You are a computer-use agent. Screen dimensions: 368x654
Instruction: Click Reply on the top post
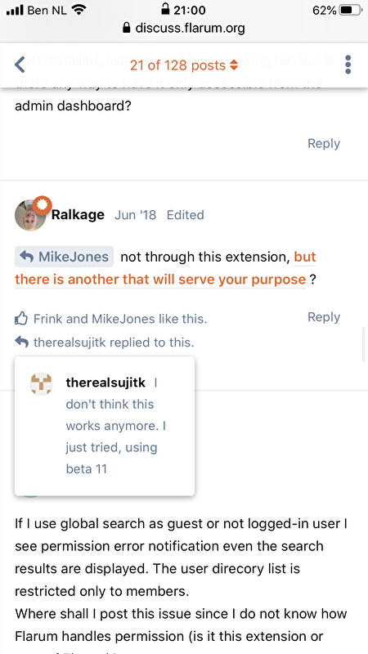click(324, 143)
